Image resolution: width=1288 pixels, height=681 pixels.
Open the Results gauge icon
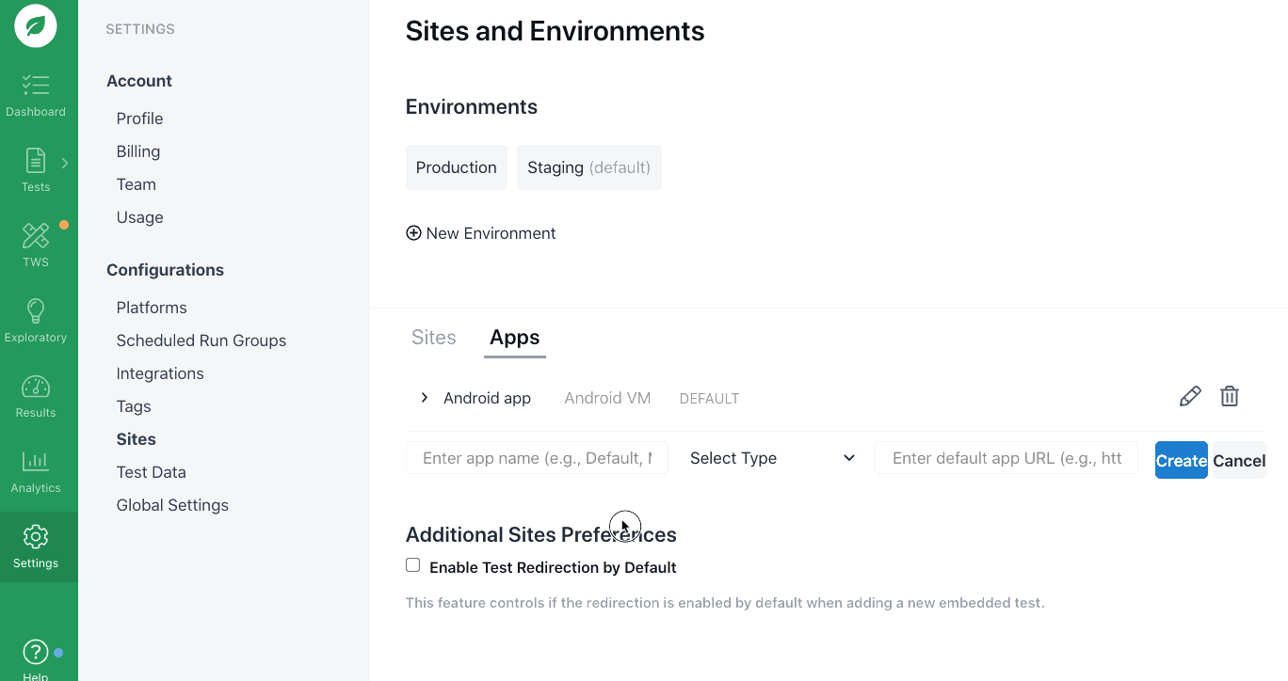tap(36, 387)
